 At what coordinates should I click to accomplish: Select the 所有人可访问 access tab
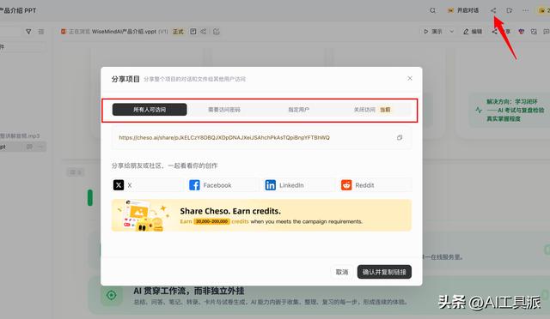pyautogui.click(x=150, y=110)
